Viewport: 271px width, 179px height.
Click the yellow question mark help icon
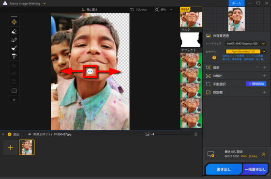[214, 58]
